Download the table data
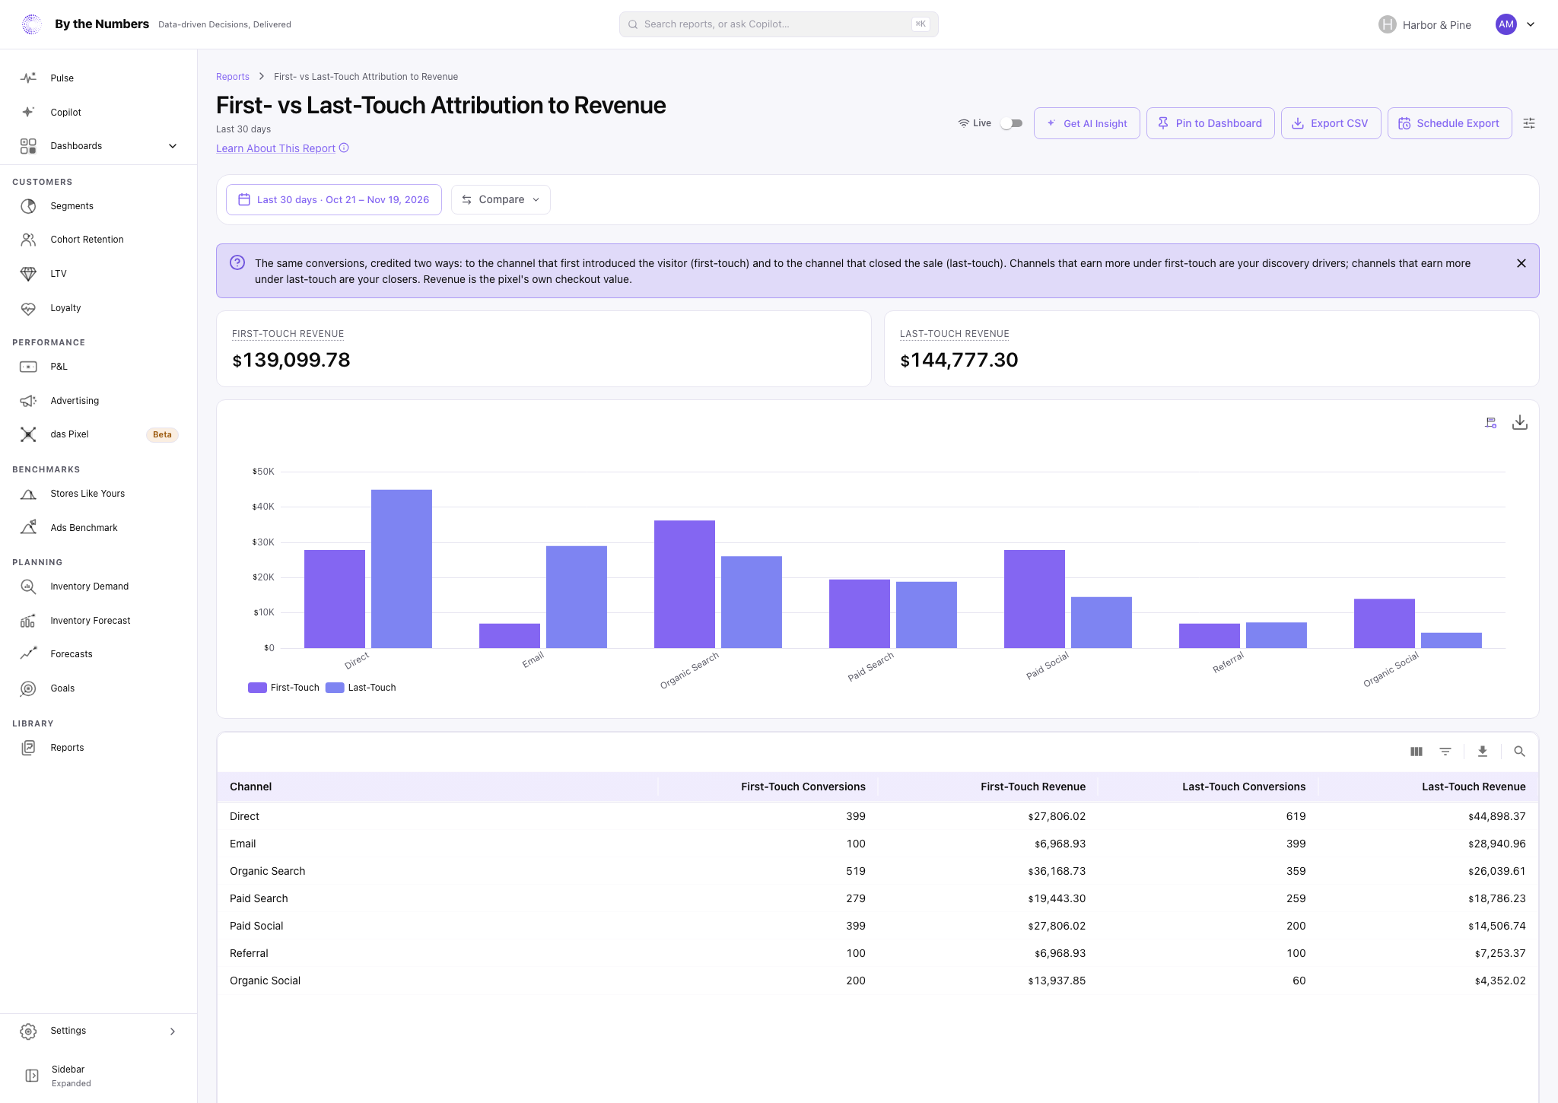The image size is (1558, 1103). click(x=1483, y=752)
